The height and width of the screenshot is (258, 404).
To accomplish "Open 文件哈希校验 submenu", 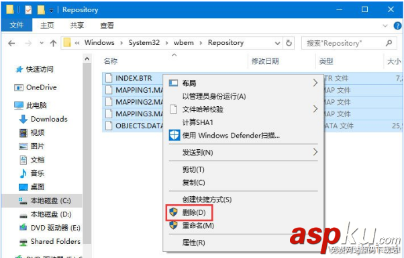I will click(243, 110).
